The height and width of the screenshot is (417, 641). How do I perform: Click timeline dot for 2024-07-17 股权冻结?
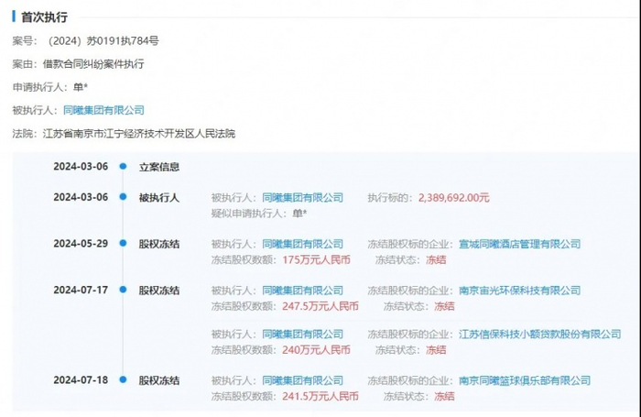click(x=123, y=290)
